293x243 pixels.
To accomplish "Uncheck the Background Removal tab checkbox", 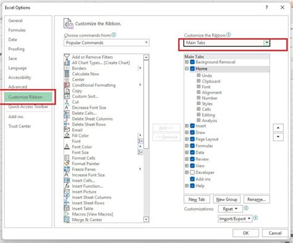I will pyautogui.click(x=192, y=62).
